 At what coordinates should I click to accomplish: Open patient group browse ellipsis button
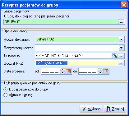(x=121, y=22)
